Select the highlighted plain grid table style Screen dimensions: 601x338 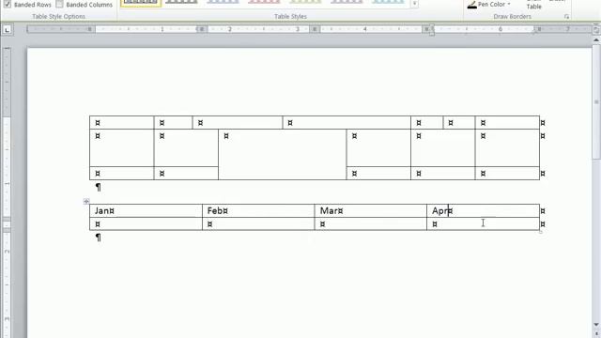click(141, 3)
